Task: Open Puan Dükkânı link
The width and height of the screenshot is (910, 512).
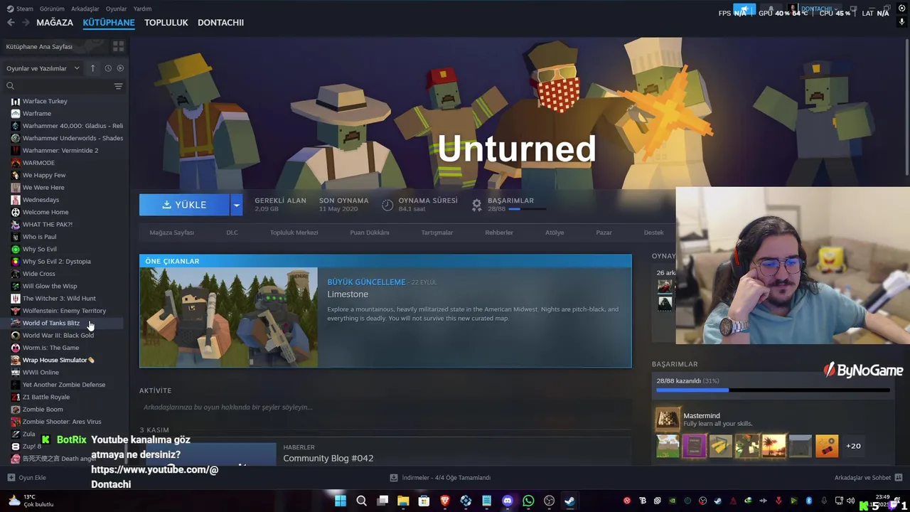Action: point(369,233)
